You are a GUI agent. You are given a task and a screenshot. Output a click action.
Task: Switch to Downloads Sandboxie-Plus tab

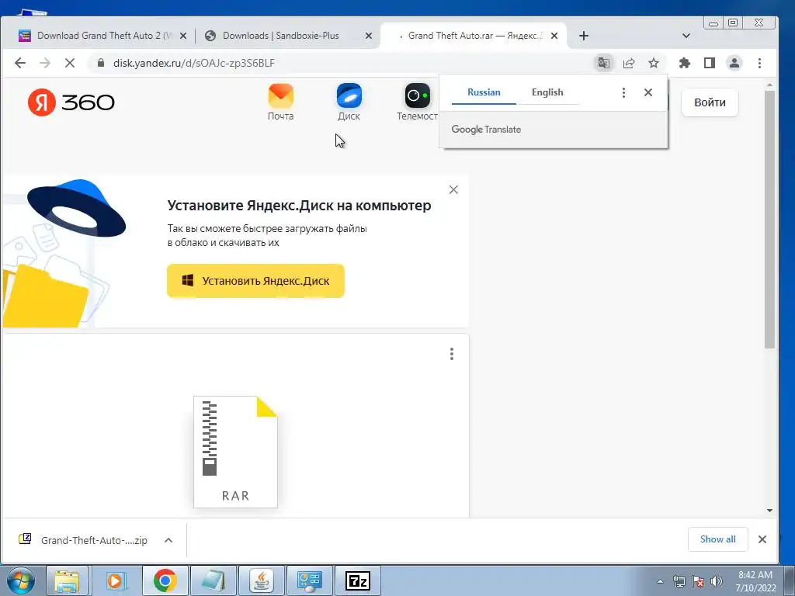click(x=281, y=36)
